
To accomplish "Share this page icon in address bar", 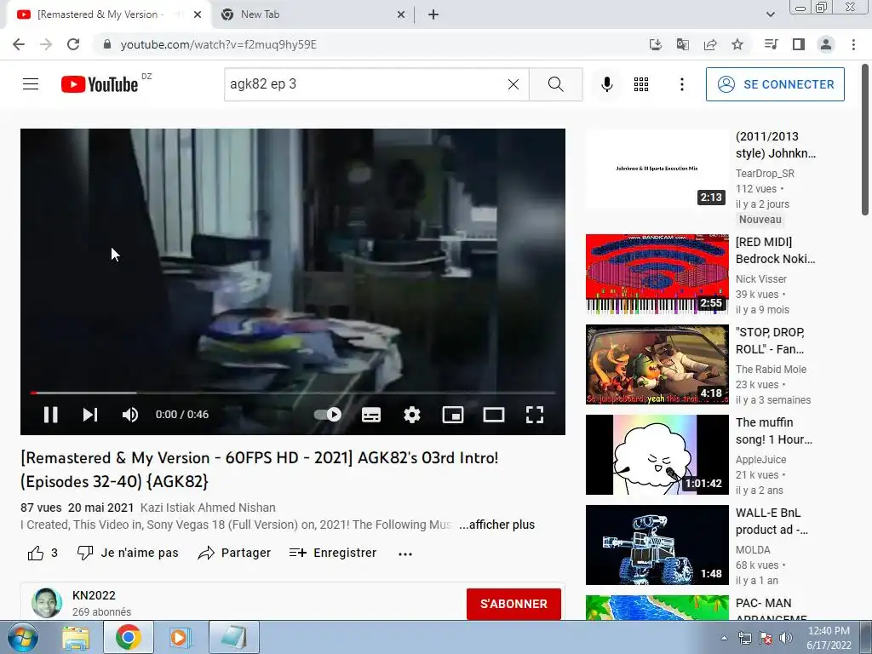I will 709,44.
